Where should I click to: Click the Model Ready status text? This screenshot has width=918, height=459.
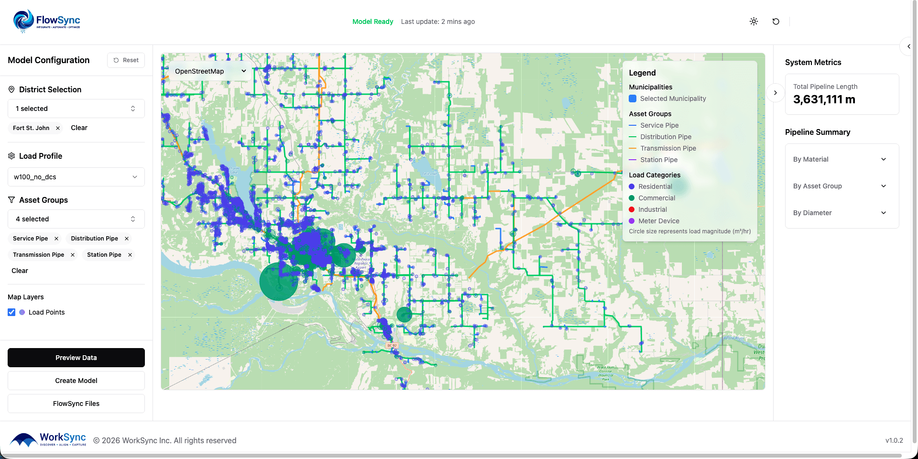click(x=372, y=22)
